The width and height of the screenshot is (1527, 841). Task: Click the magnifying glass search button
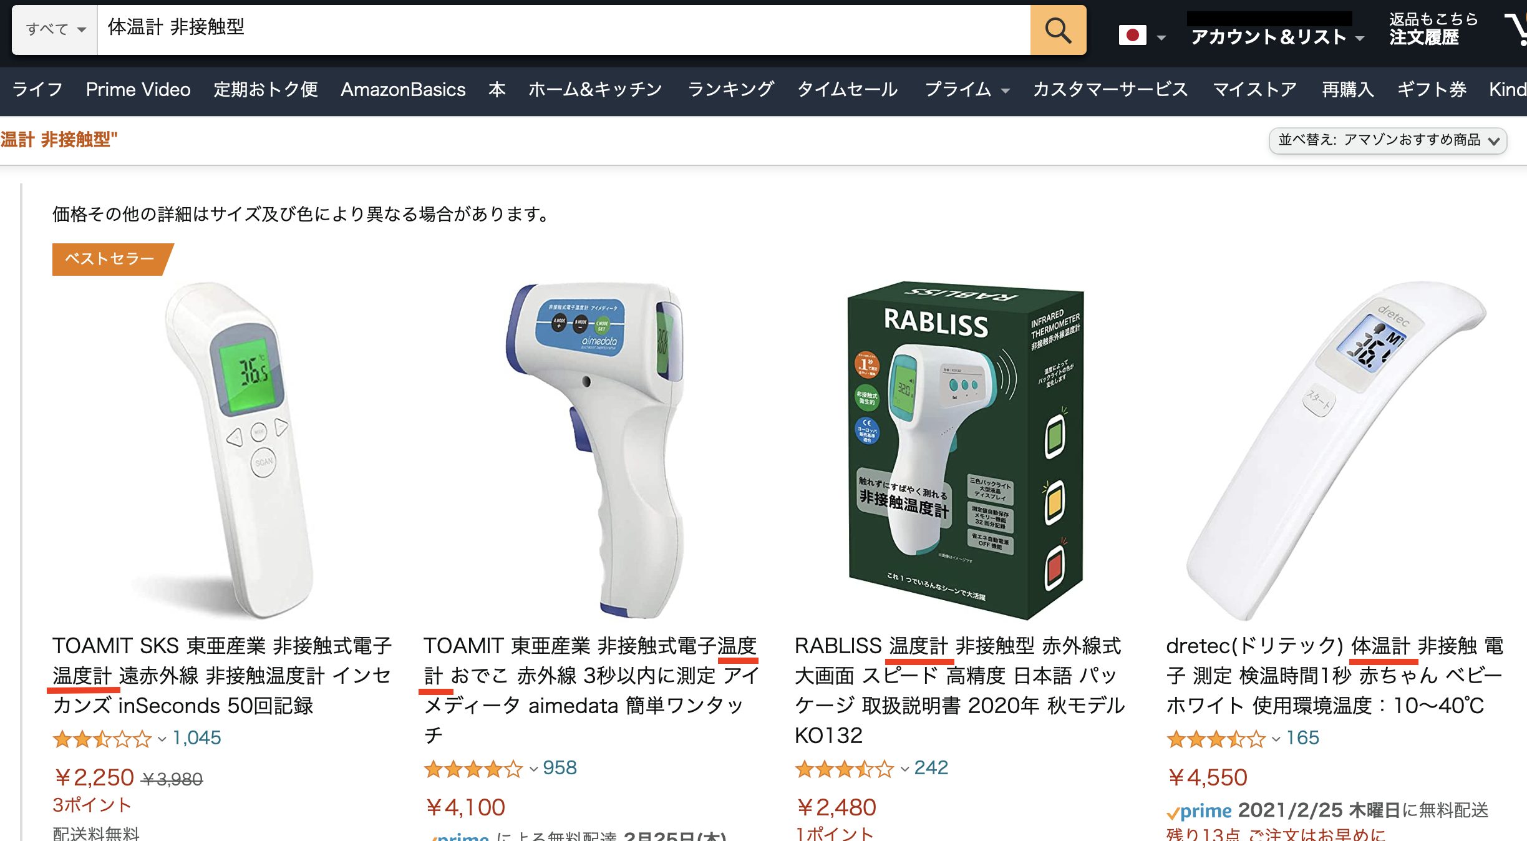pos(1058,30)
